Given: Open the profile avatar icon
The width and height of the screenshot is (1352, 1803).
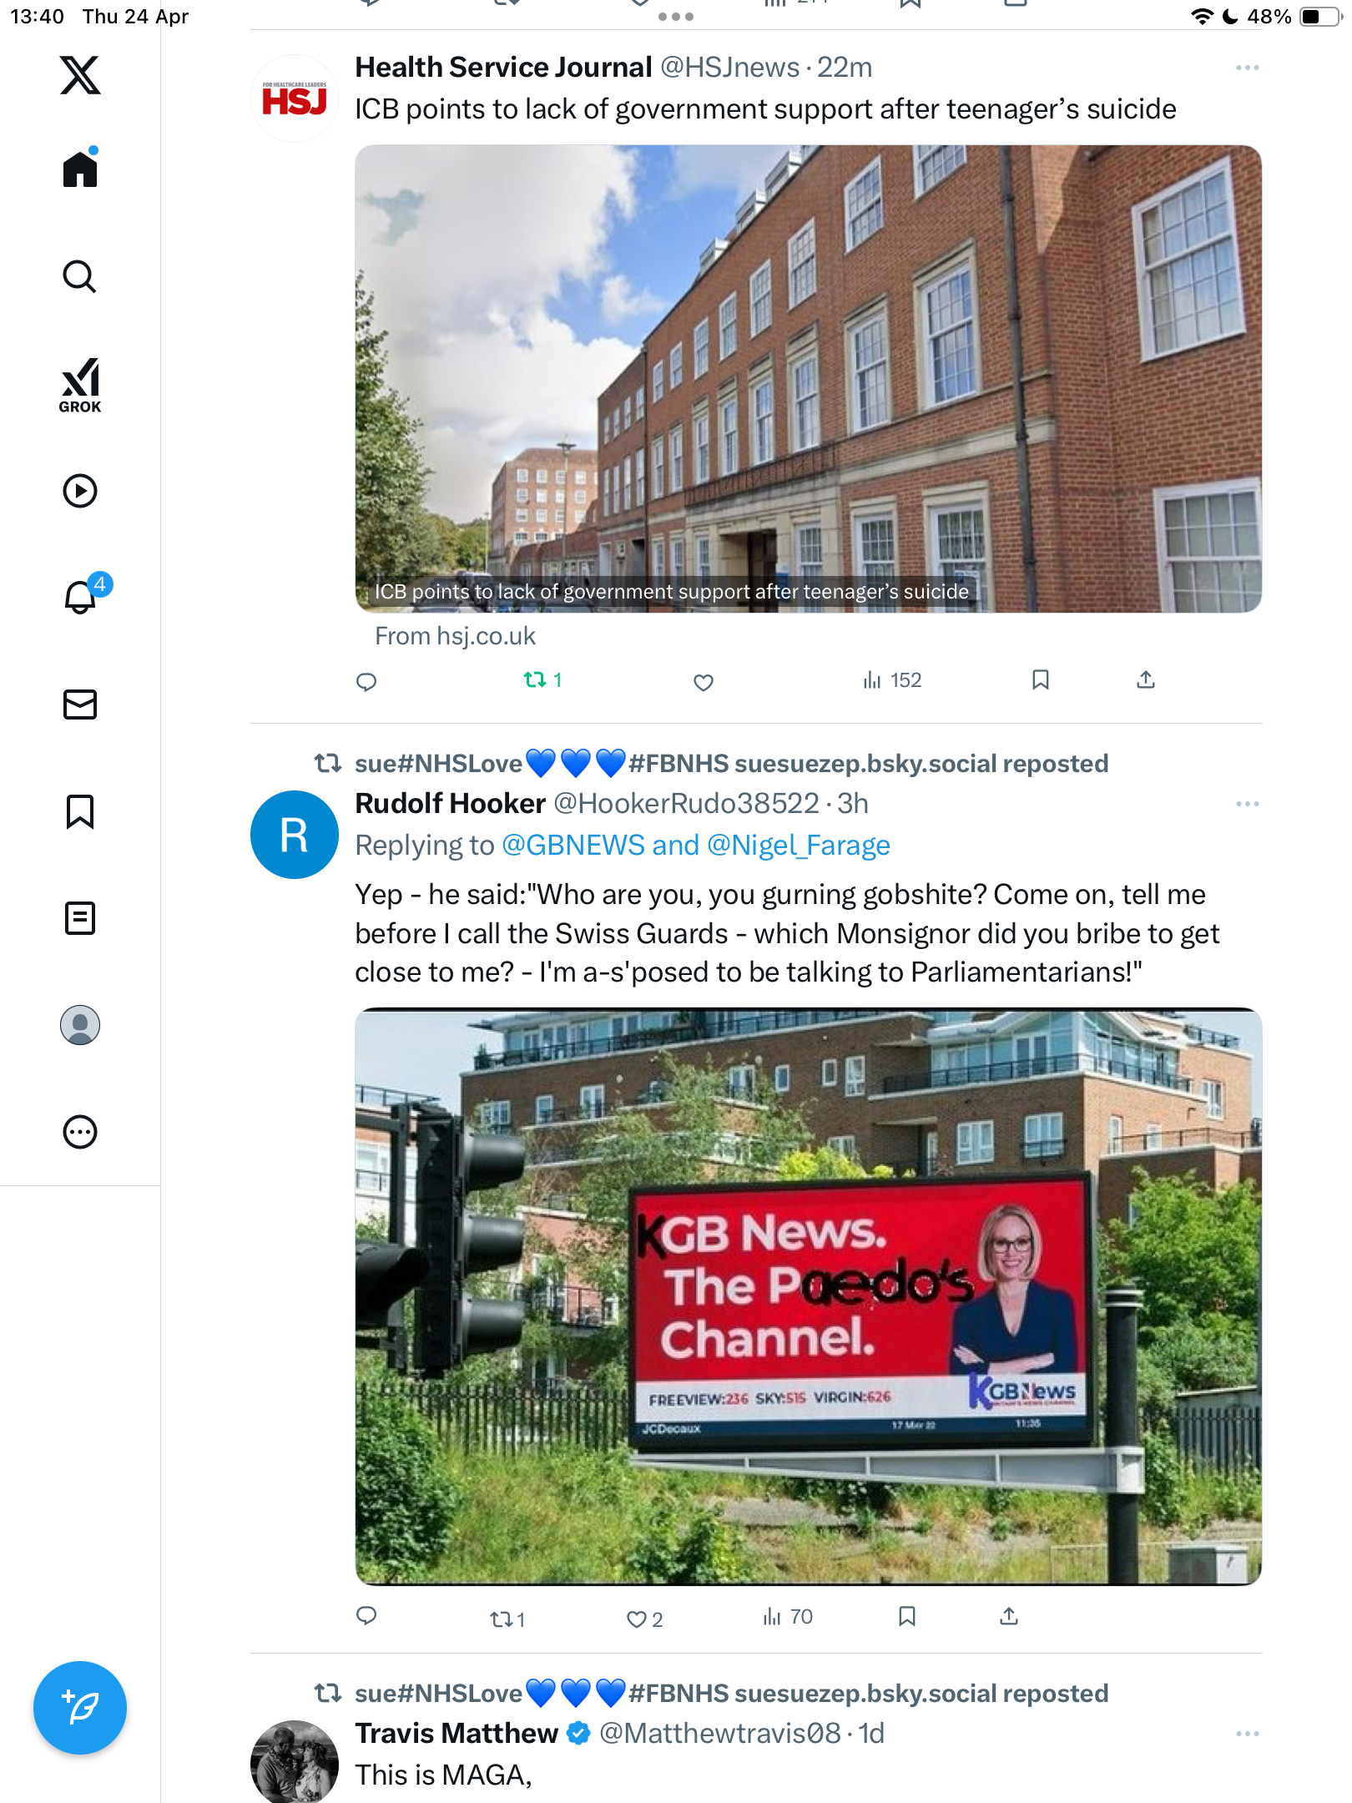Looking at the screenshot, I should [80, 1025].
